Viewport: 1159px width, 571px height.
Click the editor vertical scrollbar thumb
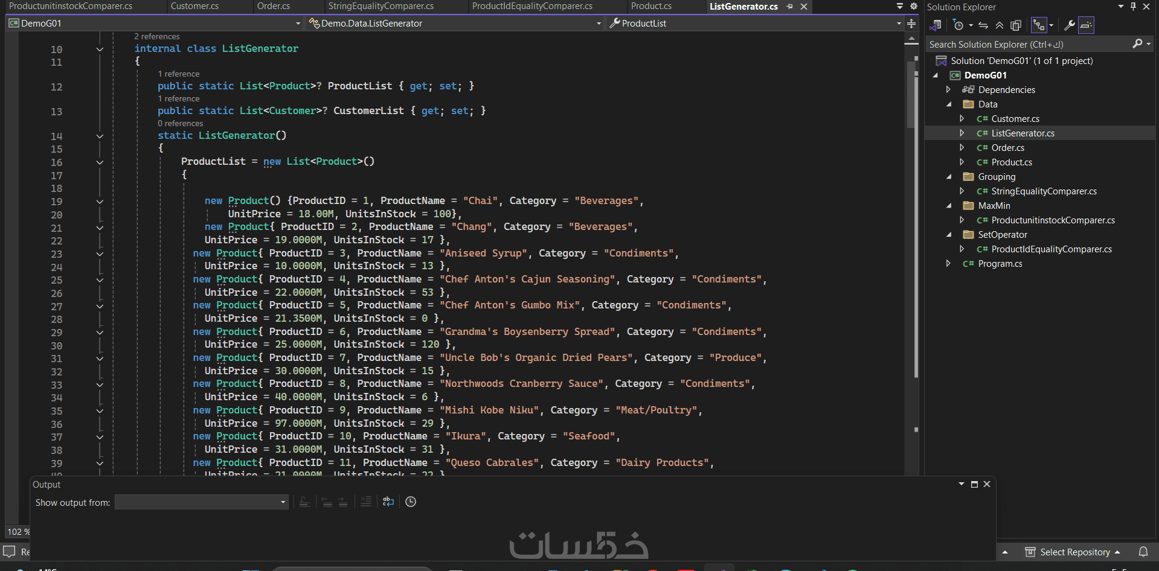pyautogui.click(x=911, y=94)
